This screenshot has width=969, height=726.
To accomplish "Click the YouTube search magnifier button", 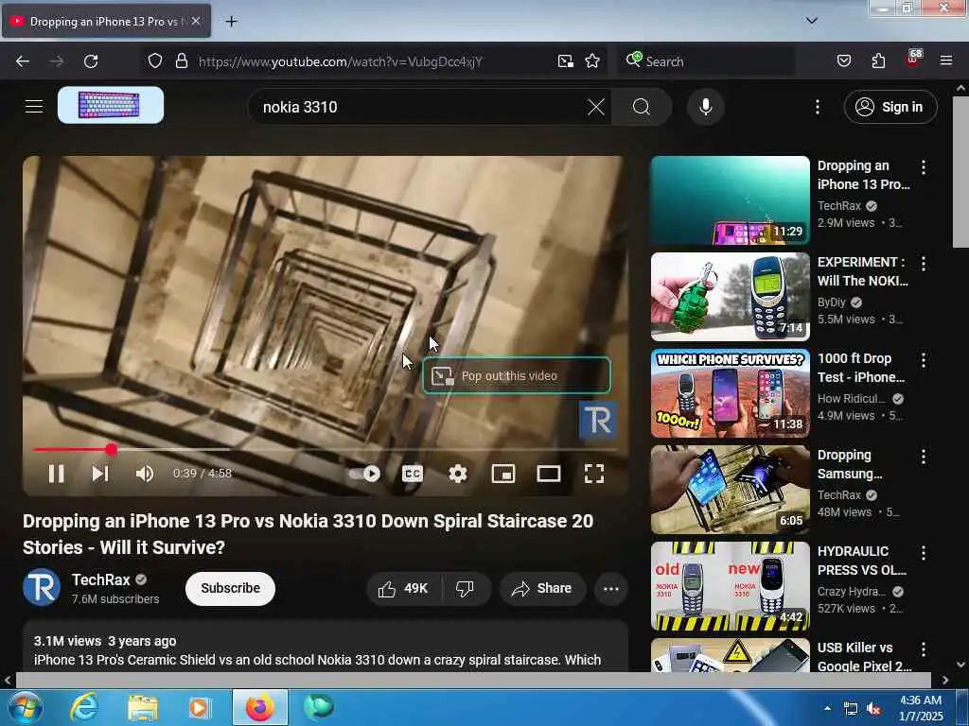I will tap(642, 107).
